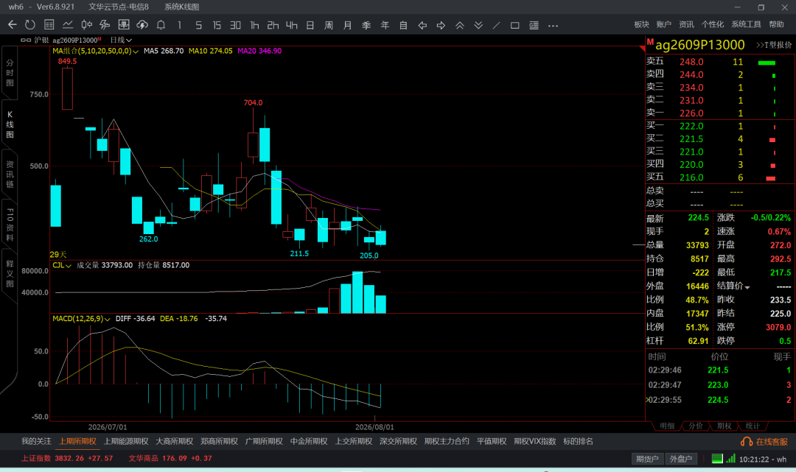Click the 外盘户 account button

point(681,459)
